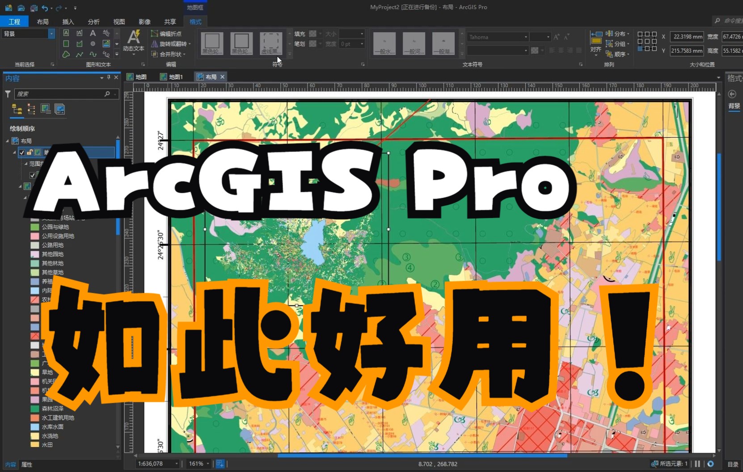Switch to the 属性 pane tab at bottom
Image resolution: width=743 pixels, height=472 pixels.
(27, 464)
